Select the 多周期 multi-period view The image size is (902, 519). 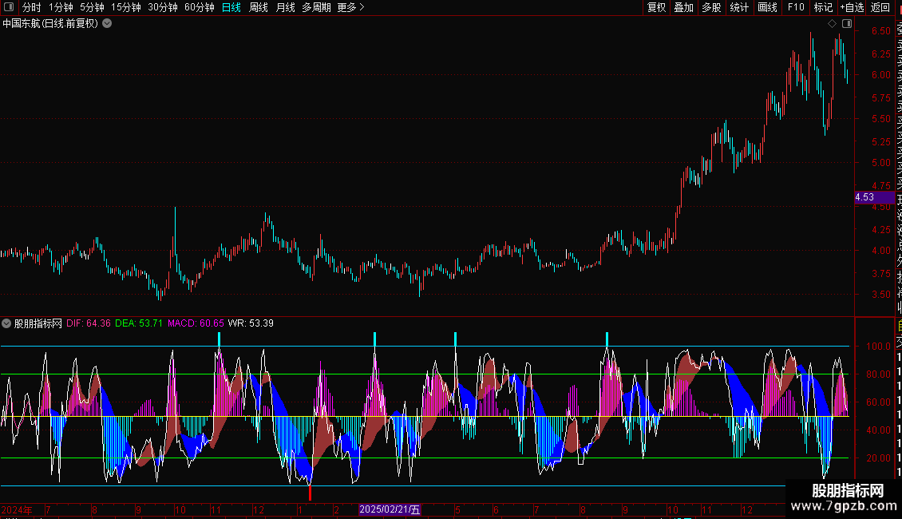pos(316,7)
